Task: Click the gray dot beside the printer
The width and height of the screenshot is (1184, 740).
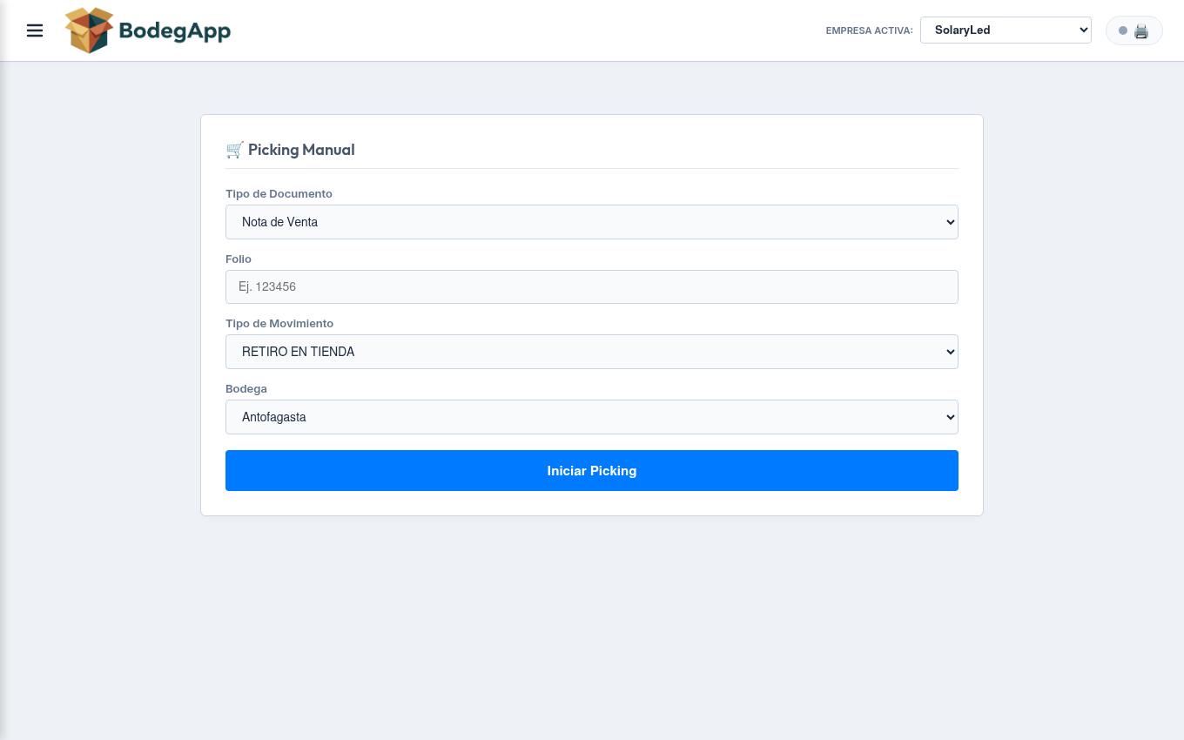Action: [1123, 30]
